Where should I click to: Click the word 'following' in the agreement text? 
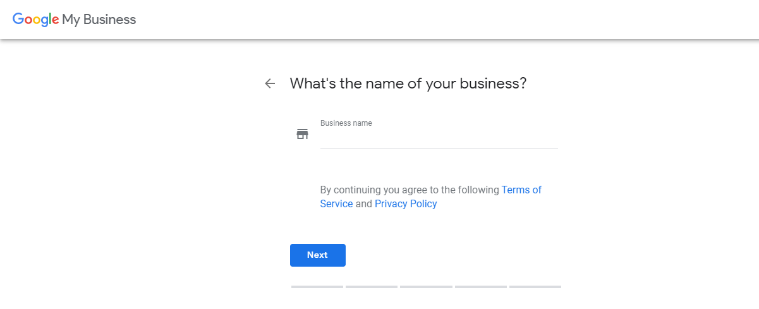tap(478, 190)
